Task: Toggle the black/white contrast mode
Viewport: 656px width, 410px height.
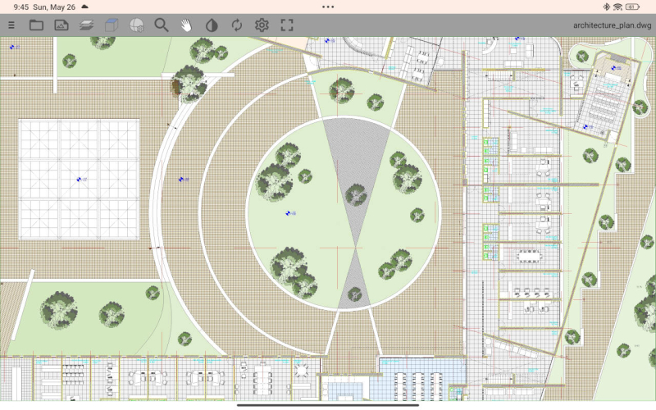Action: [x=212, y=25]
